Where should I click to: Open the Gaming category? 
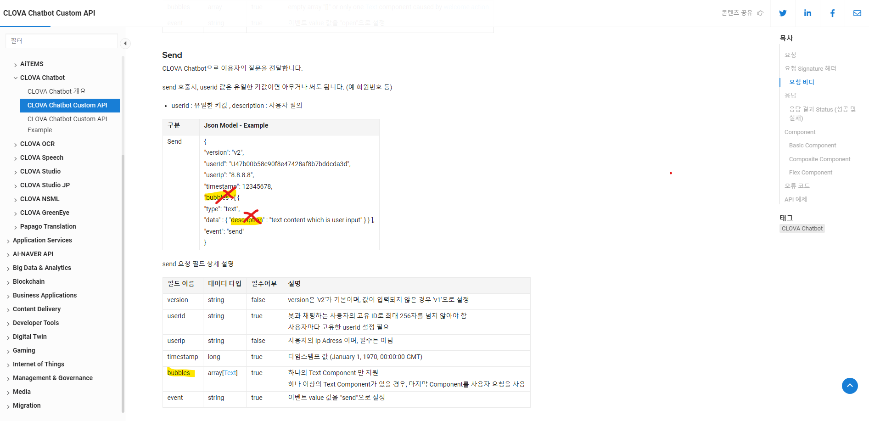point(24,350)
